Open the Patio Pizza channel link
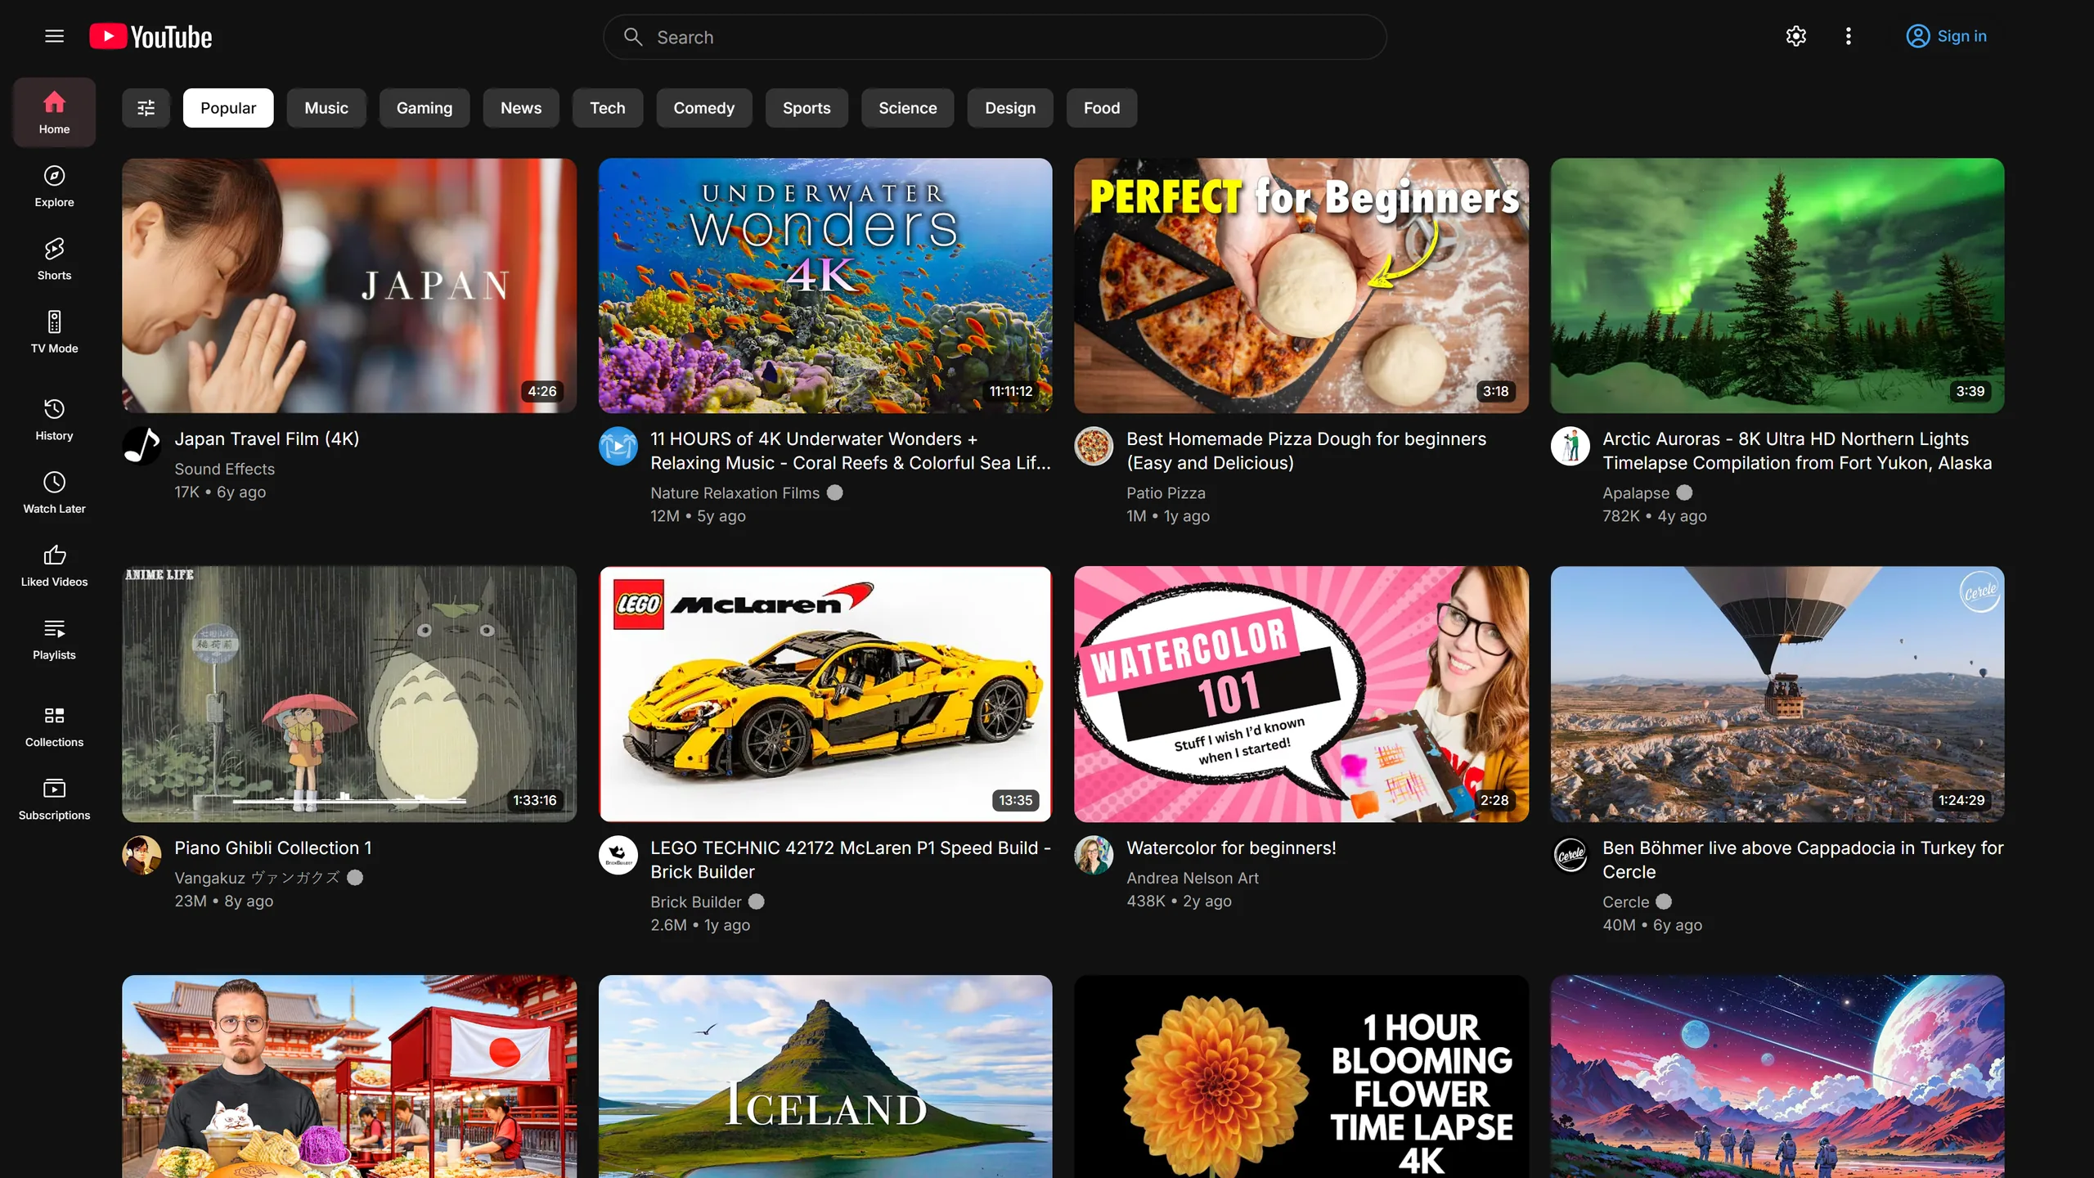2094x1178 pixels. coord(1166,492)
